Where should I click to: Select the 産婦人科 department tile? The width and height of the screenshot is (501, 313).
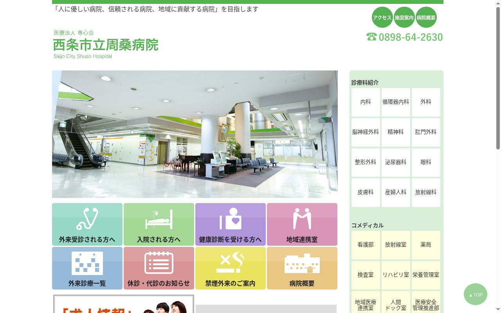(x=396, y=192)
